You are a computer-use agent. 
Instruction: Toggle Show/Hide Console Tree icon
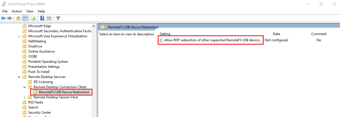tap(25, 18)
